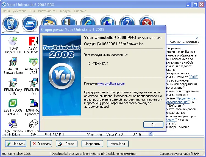
Task: Select ESET NOD32 Antivirus program icon
Action: tap(13, 103)
